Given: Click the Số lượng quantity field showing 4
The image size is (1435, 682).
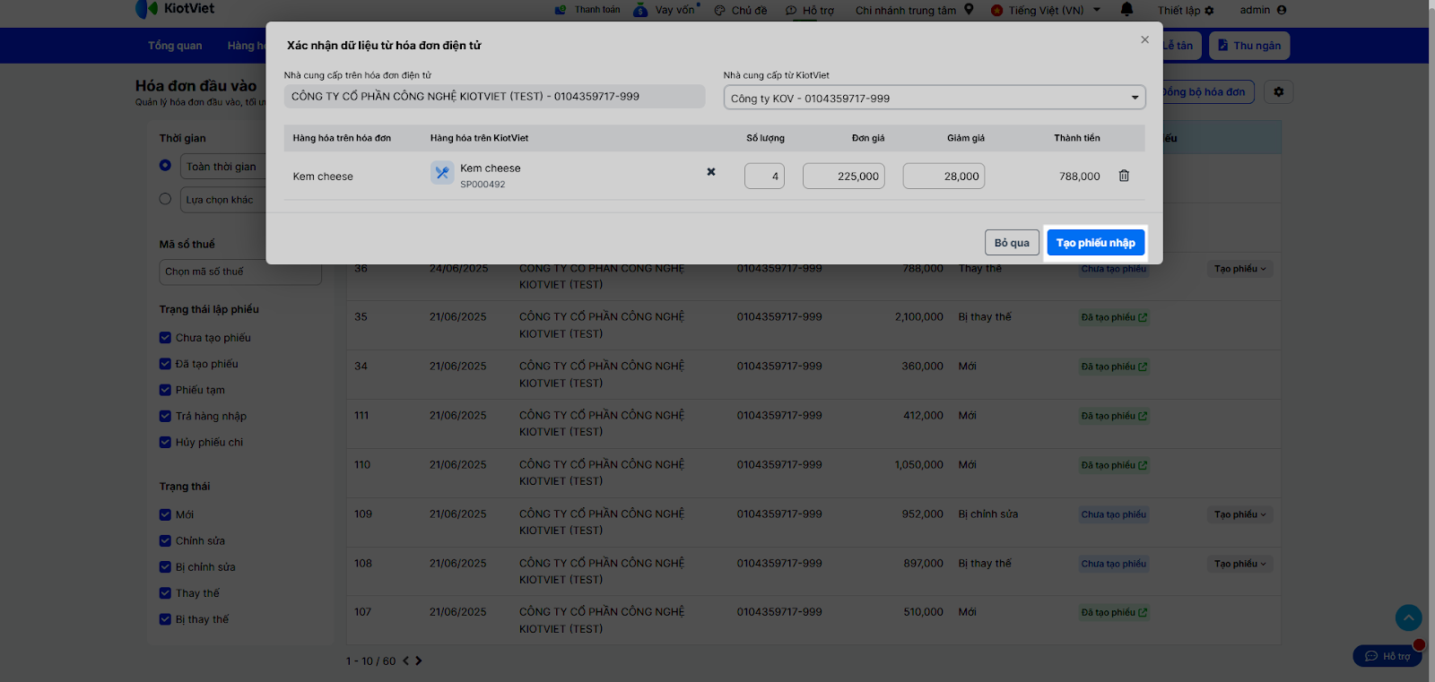Looking at the screenshot, I should pyautogui.click(x=764, y=176).
